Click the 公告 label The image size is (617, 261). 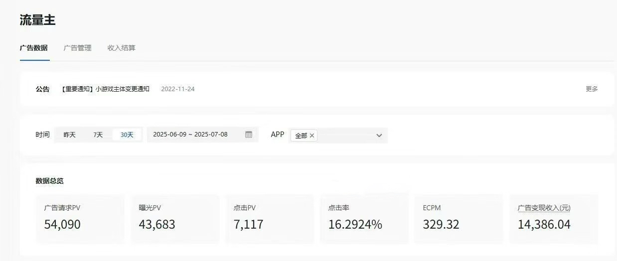pyautogui.click(x=42, y=89)
